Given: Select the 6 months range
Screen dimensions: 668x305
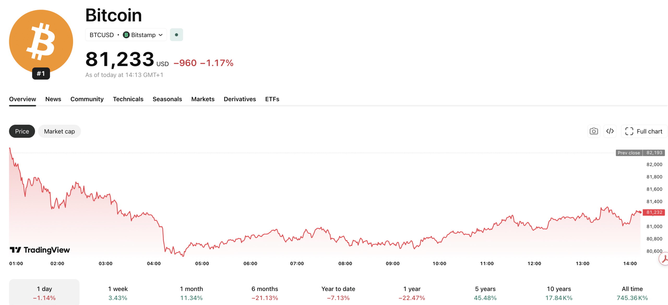Looking at the screenshot, I should (265, 293).
